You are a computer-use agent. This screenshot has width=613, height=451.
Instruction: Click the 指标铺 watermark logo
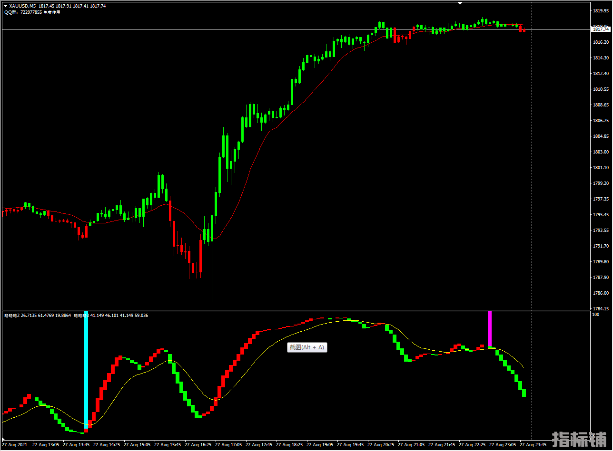tap(579, 440)
